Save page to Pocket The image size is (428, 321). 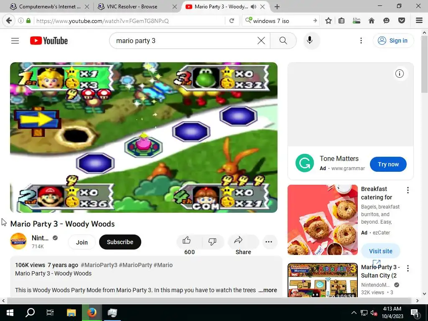[x=402, y=20]
